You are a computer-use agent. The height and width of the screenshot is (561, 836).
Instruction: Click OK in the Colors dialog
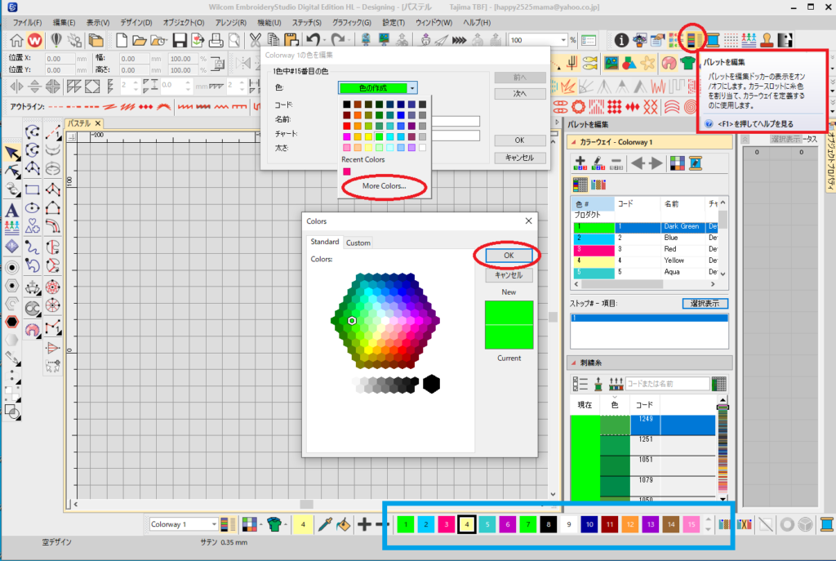coord(509,256)
